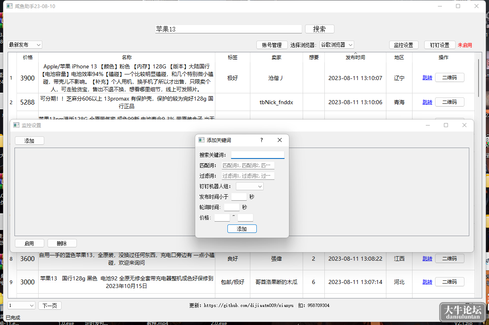The height and width of the screenshot is (325, 489).
Task: Click the price cell 3900
Action: (28, 78)
